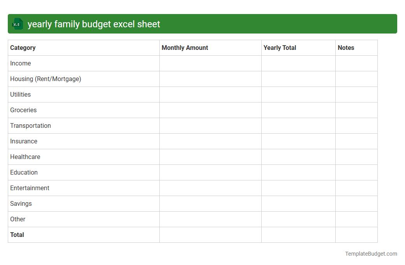Select the Other category cell
The image size is (405, 265).
(x=18, y=219)
